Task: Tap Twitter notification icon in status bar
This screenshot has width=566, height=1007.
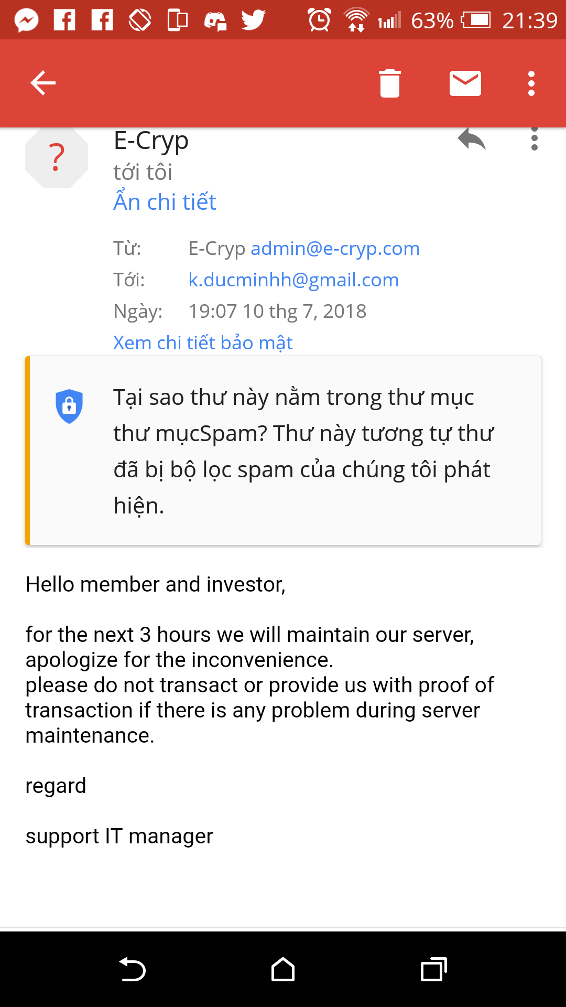Action: 253,20
